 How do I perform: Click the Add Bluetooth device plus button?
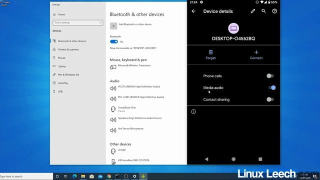pyautogui.click(x=113, y=26)
